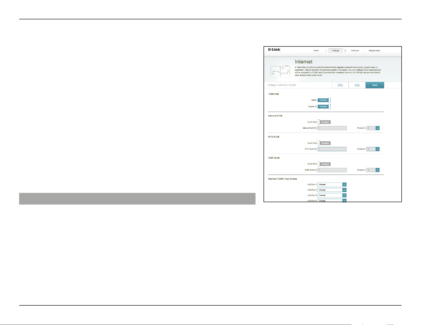This screenshot has height=325, width=421.
Task: Open the Home menu
Action: 316,51
